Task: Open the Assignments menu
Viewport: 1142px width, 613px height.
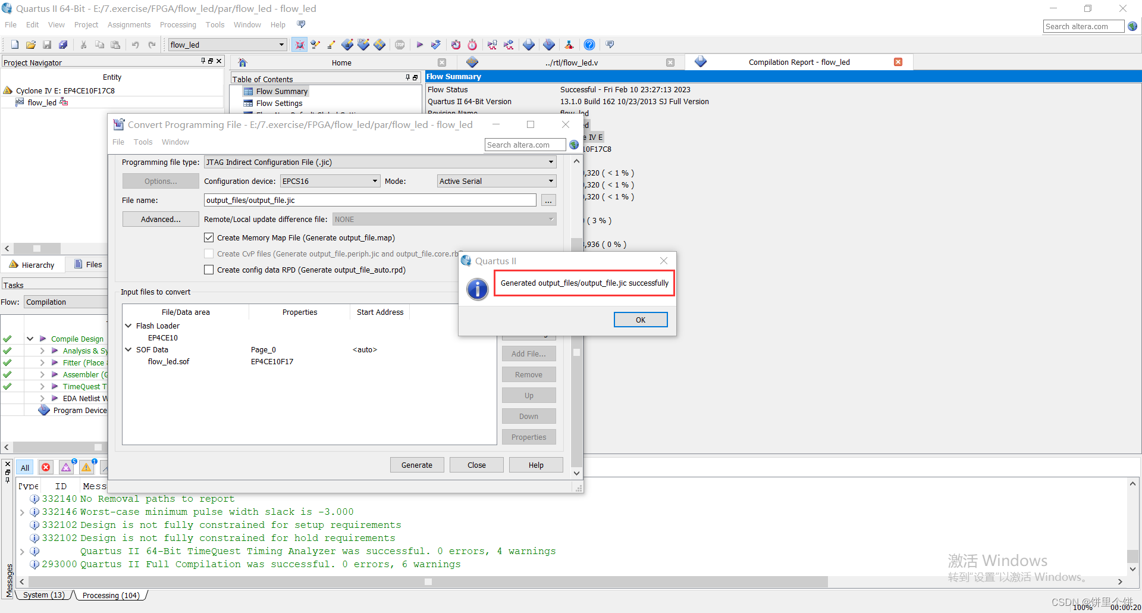Action: point(129,24)
